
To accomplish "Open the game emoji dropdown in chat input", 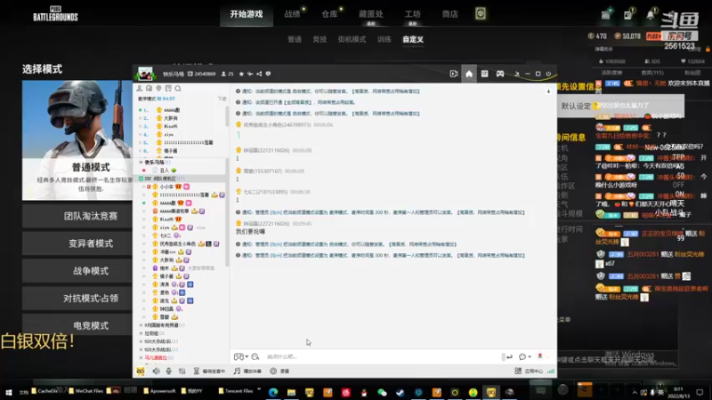I will (x=240, y=357).
